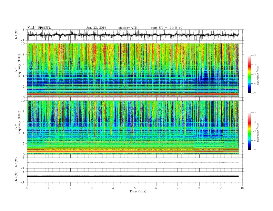Click tick label "5" on the Time axis
This screenshot has width=273, height=211.
[x=135, y=188]
